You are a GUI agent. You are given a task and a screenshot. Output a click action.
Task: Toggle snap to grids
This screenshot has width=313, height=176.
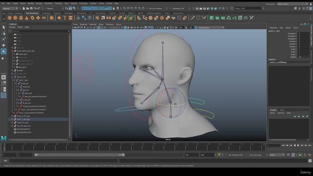click(x=124, y=8)
